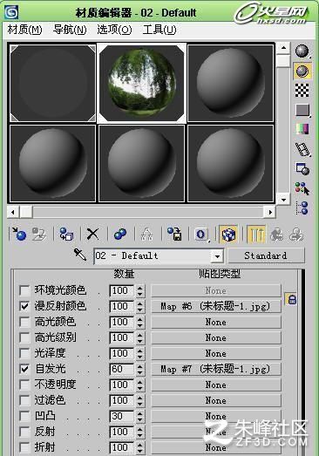Screen dimensions: 319x456
Task: Open the 导航(N) menu
Action: point(70,30)
